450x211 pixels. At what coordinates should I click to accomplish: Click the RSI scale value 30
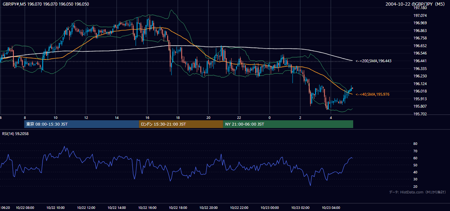click(415, 179)
